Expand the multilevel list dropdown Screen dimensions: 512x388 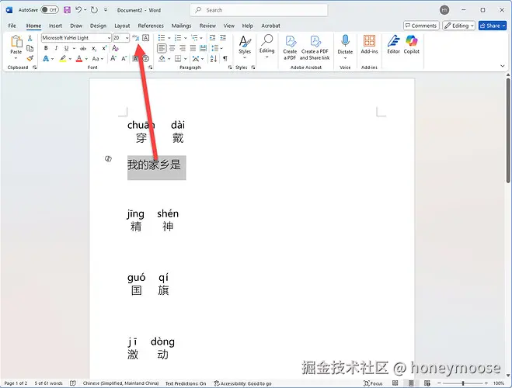tap(200, 38)
